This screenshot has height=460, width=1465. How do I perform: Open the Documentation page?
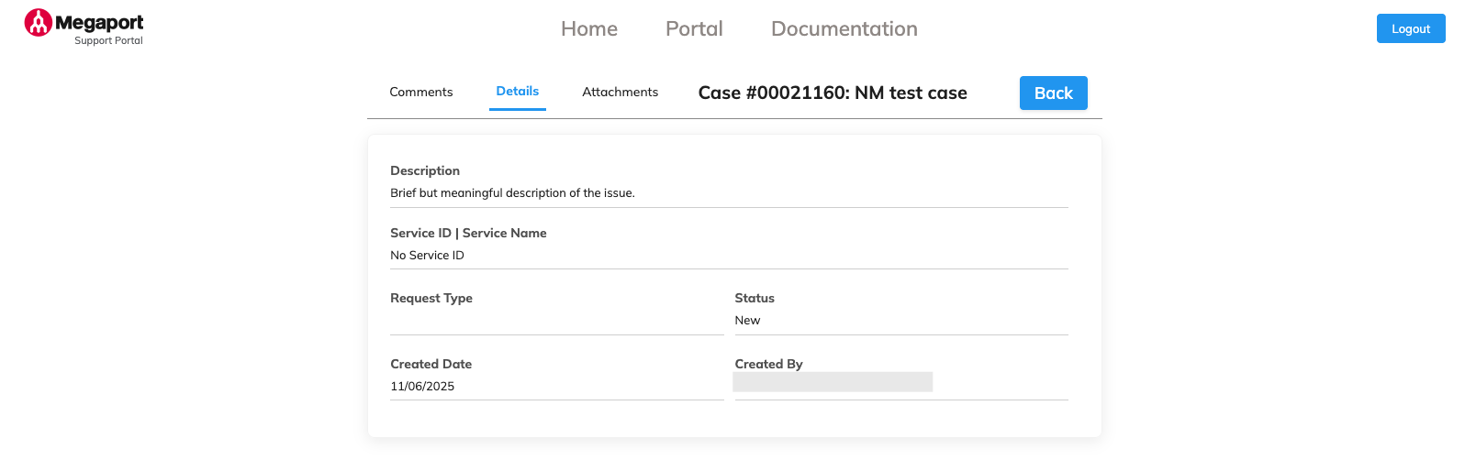click(844, 29)
